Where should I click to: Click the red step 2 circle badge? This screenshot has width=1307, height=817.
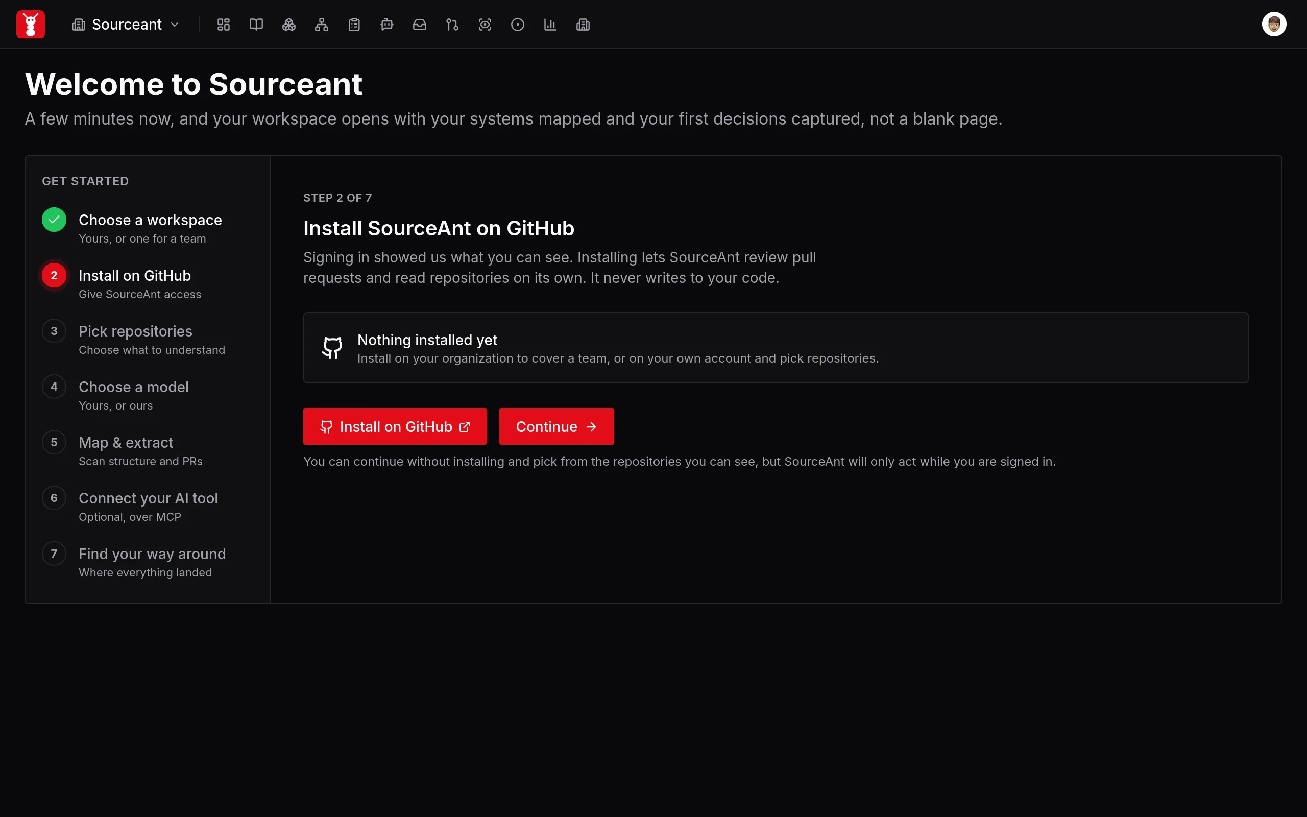click(x=54, y=275)
